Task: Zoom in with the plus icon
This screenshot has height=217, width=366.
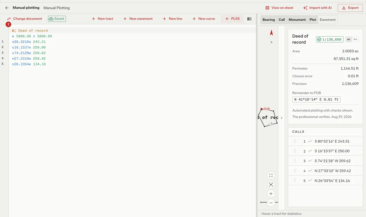Action: pos(271,194)
